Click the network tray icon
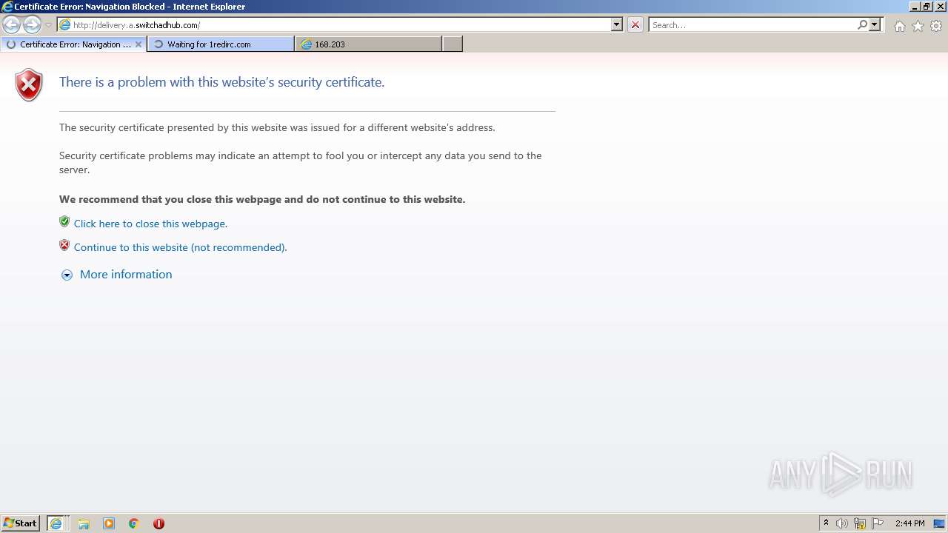948x533 pixels. (x=860, y=523)
